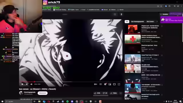This screenshot has height=103, width=183.
Task: Open options menu for krazy type beat
Action: [162, 46]
